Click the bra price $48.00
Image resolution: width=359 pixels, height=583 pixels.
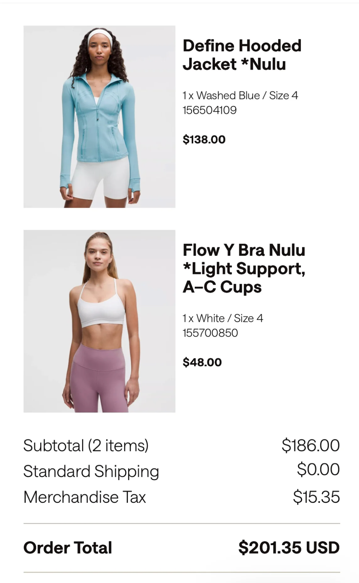(202, 362)
